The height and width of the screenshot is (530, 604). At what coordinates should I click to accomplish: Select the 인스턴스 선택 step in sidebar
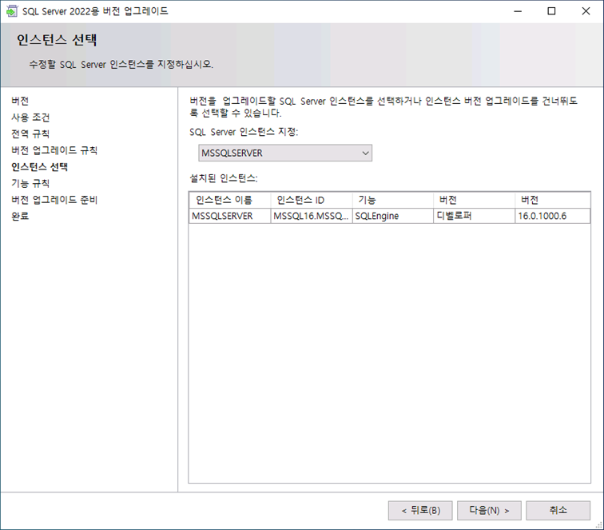pyautogui.click(x=40, y=167)
